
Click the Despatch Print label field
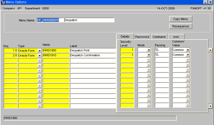tap(93, 51)
